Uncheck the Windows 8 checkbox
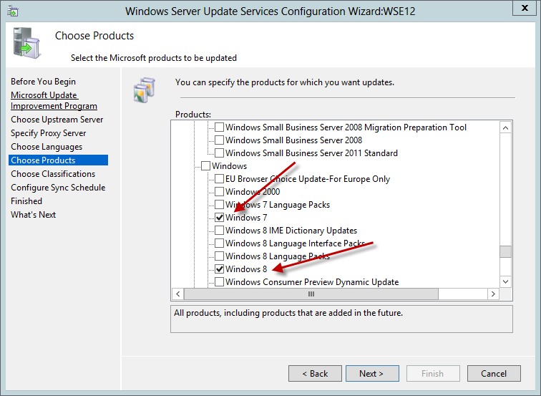 (220, 269)
